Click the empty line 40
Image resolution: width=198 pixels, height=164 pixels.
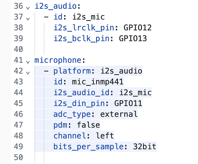click(x=101, y=49)
